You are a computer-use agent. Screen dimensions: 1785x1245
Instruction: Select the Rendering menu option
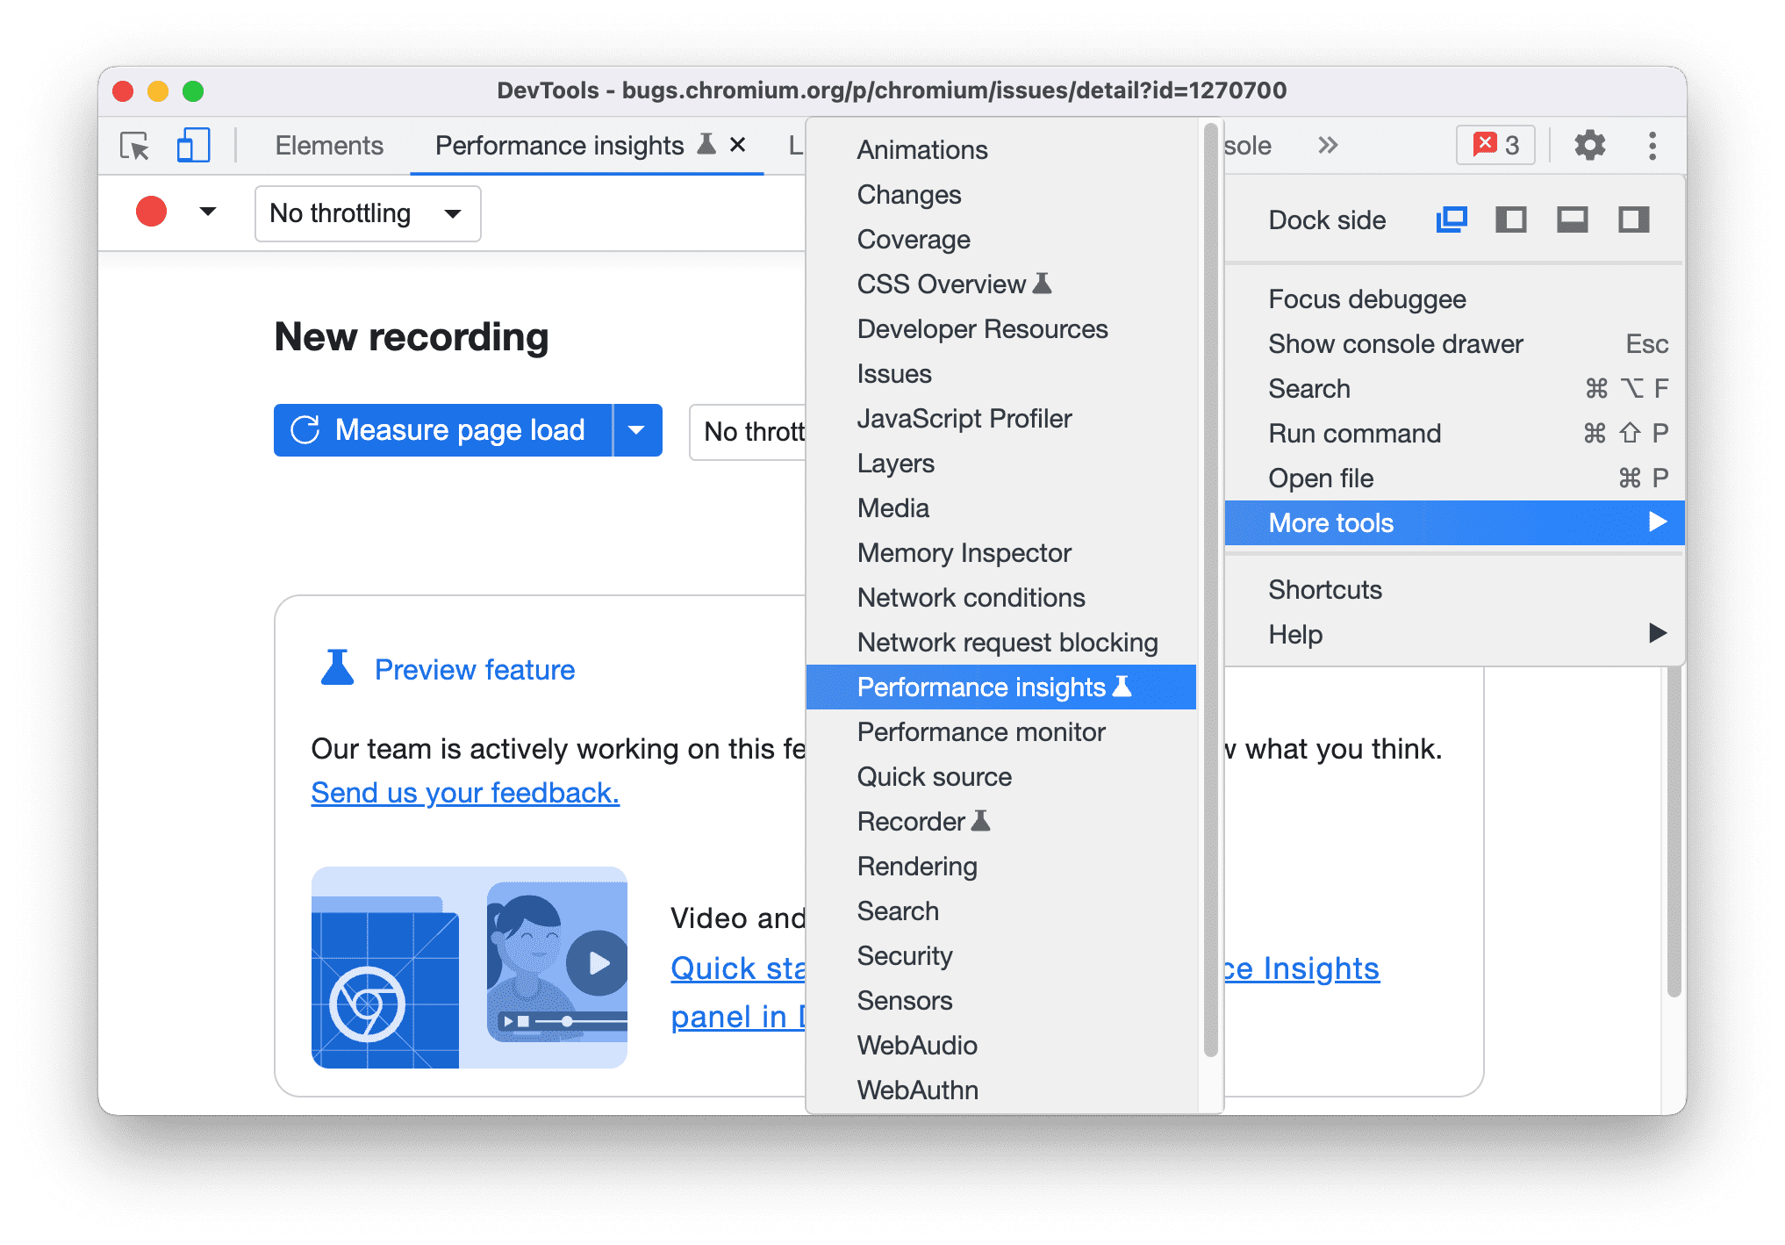[x=917, y=867]
